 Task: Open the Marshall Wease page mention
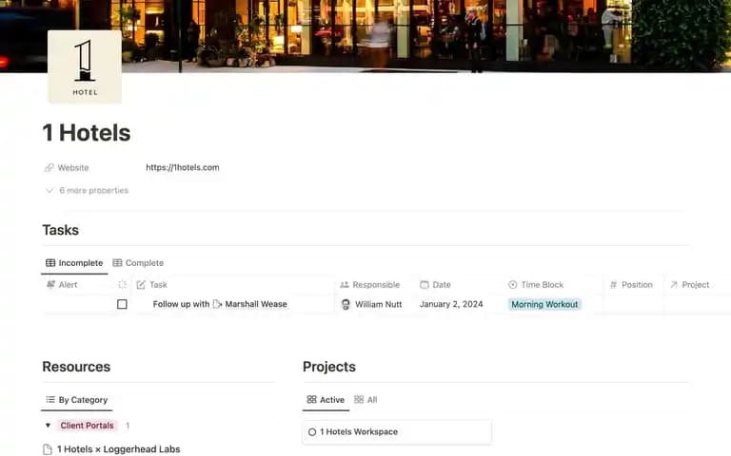(250, 304)
